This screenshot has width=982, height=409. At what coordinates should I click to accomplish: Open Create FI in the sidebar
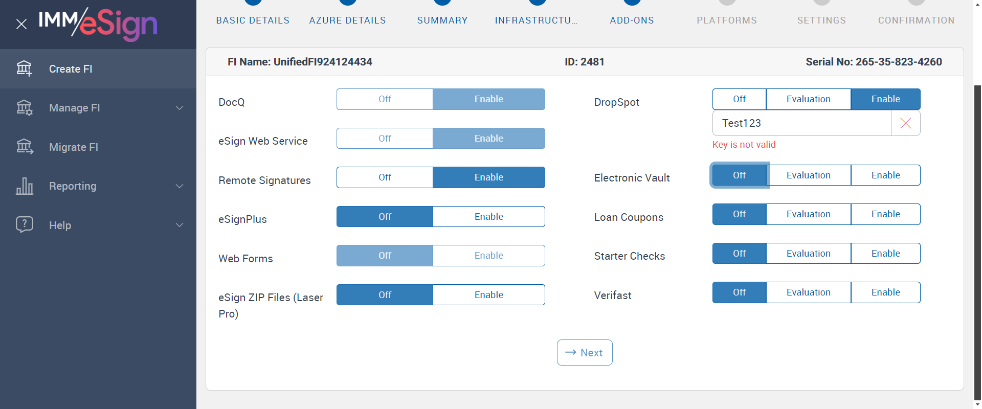[x=98, y=69]
